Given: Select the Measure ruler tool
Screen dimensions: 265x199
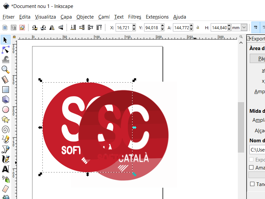Looking at the screenshot, I should pos(5,80).
